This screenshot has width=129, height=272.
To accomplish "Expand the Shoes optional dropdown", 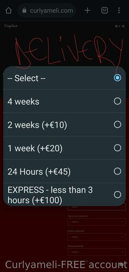I will pyautogui.click(x=97, y=252).
